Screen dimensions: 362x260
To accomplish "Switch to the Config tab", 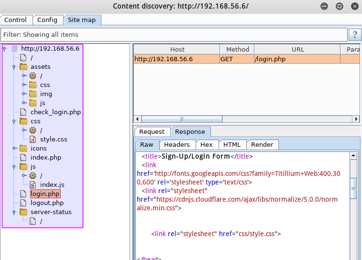I will click(48, 20).
